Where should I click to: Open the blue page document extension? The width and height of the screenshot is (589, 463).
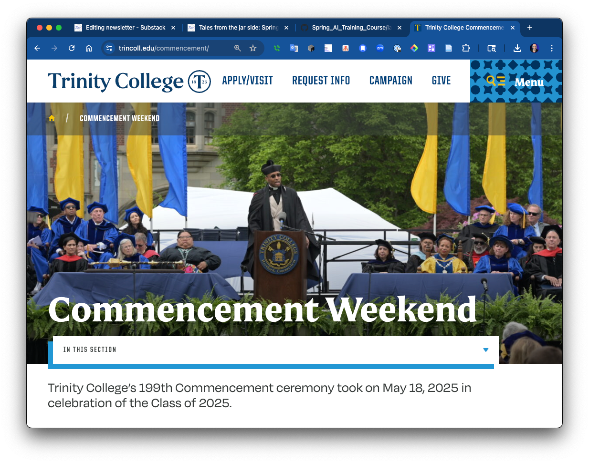[449, 48]
